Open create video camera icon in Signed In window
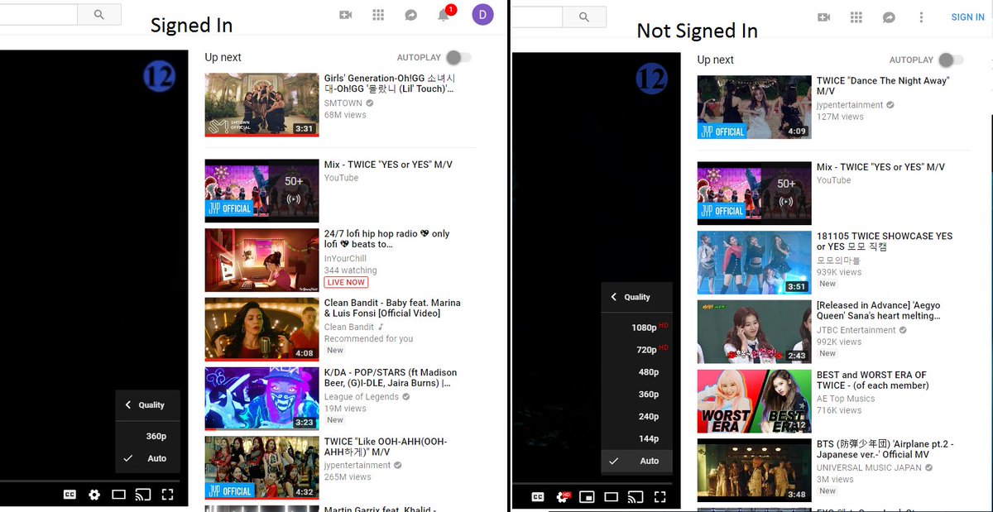This screenshot has height=512, width=993. [346, 15]
